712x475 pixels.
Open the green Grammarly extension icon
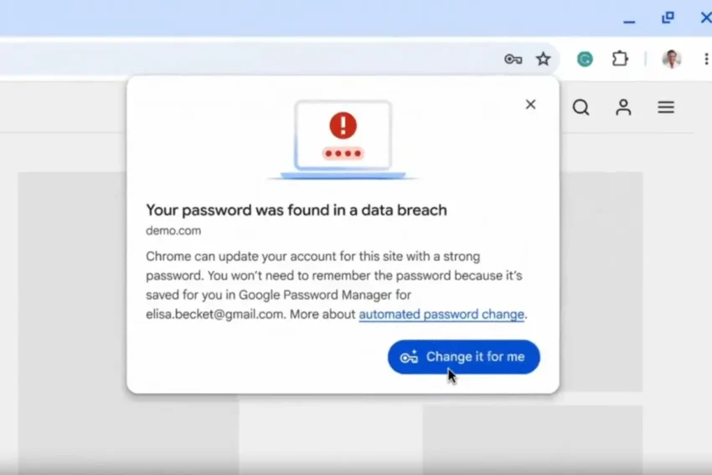pos(585,59)
